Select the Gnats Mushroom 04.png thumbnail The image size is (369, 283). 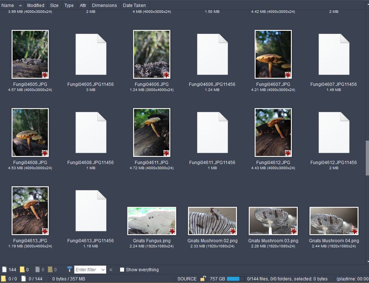pos(334,221)
